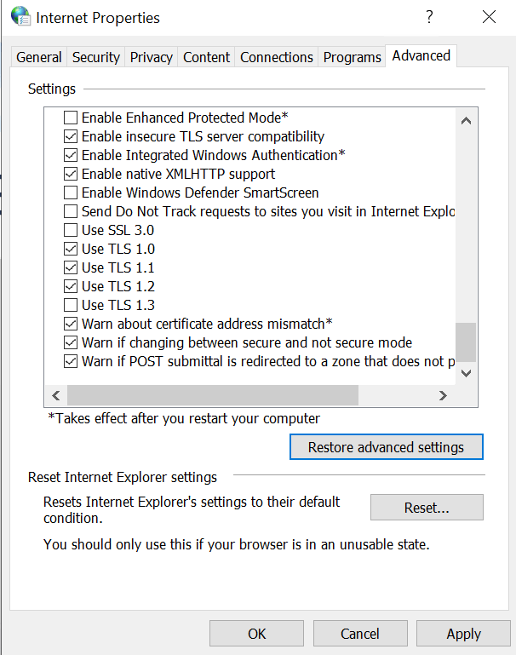
Task: Enable Enhanced Protected Mode checkbox
Action: [71, 118]
